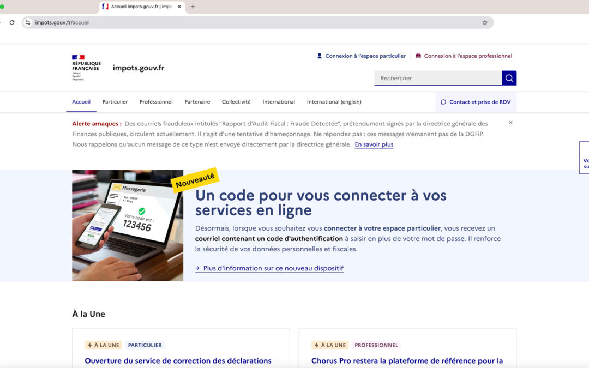Viewport: 589px width, 368px height.
Task: Open a new browser tab
Action: coord(193,7)
